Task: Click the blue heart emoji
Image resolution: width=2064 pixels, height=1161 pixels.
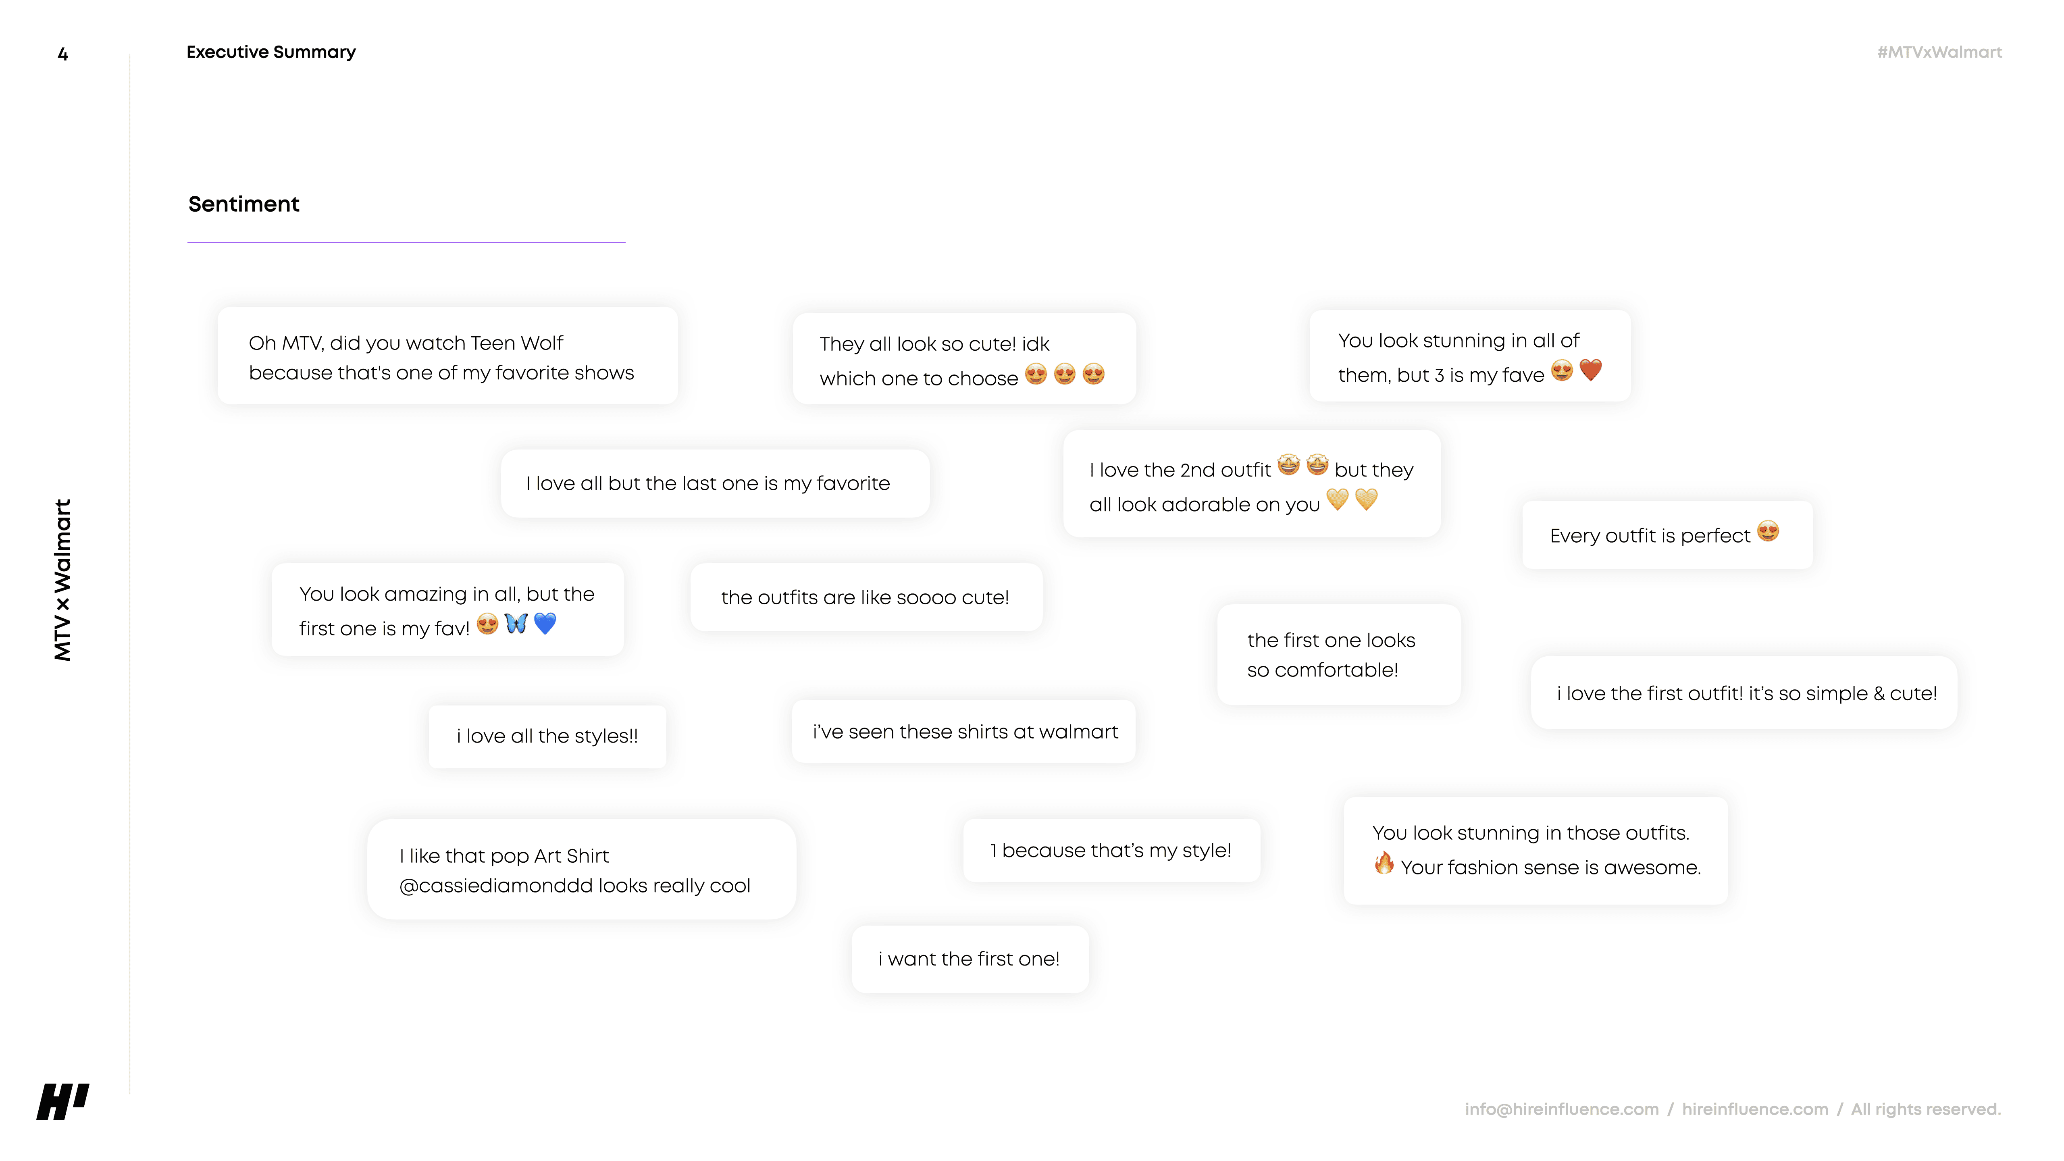Action: [x=545, y=623]
